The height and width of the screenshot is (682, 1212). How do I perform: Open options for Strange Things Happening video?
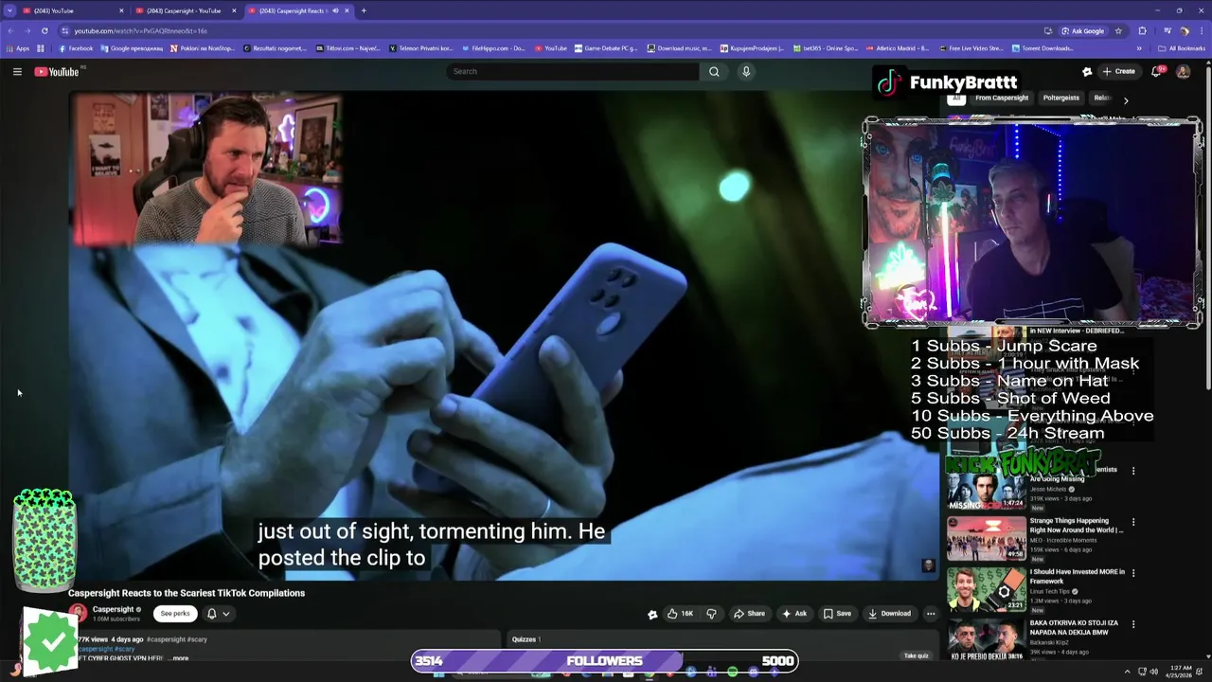(x=1132, y=522)
